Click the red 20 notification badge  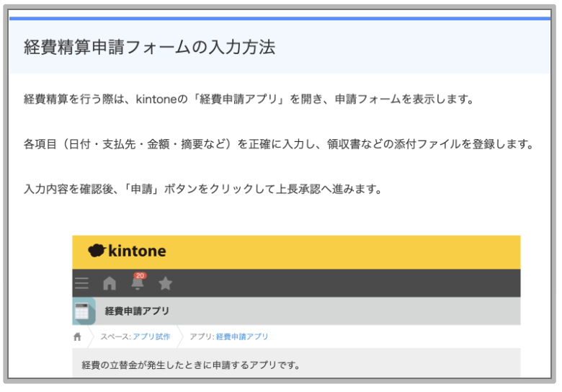pyautogui.click(x=140, y=275)
